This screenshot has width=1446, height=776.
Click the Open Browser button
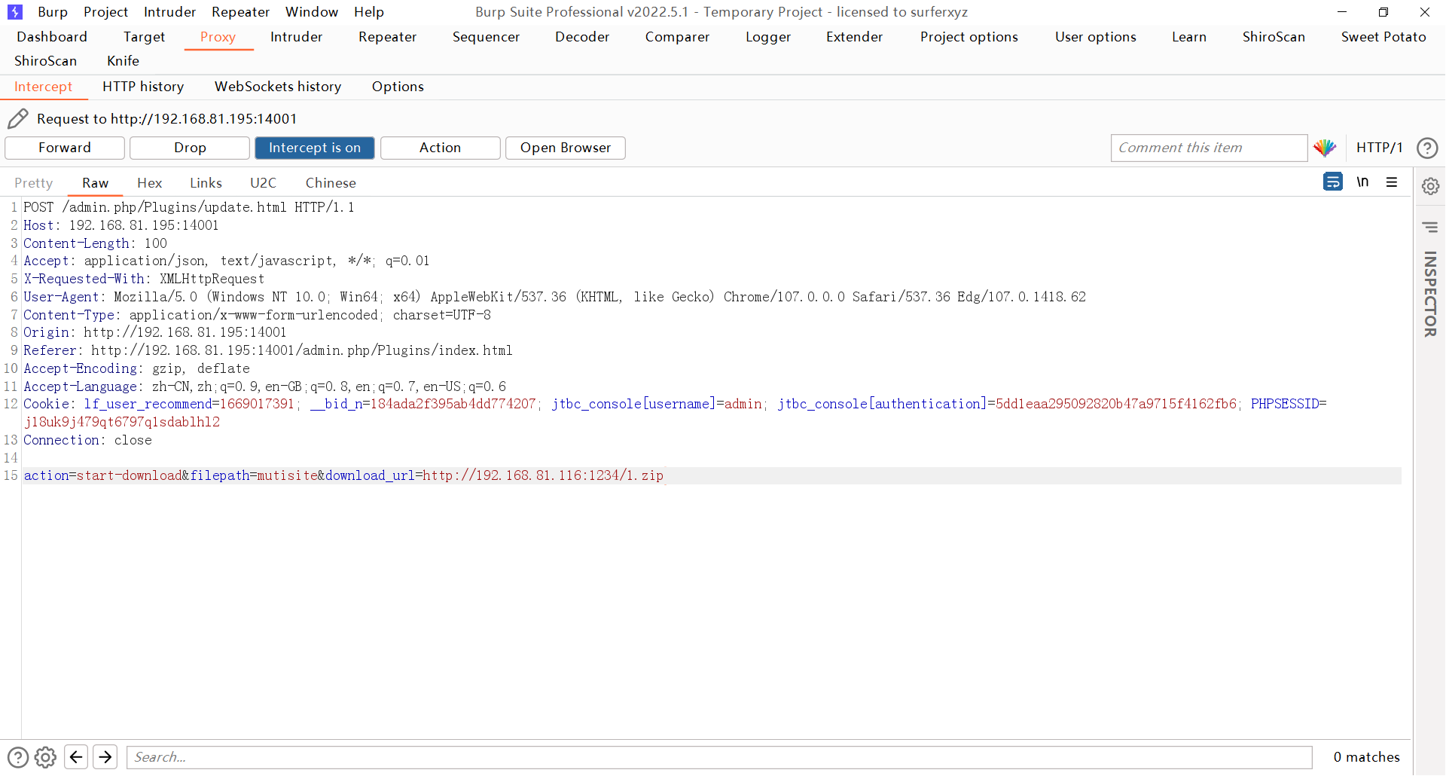pos(566,148)
